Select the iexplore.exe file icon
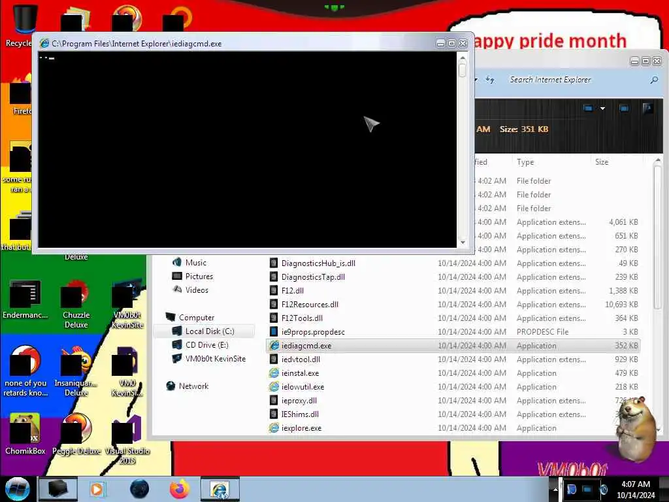 [274, 427]
